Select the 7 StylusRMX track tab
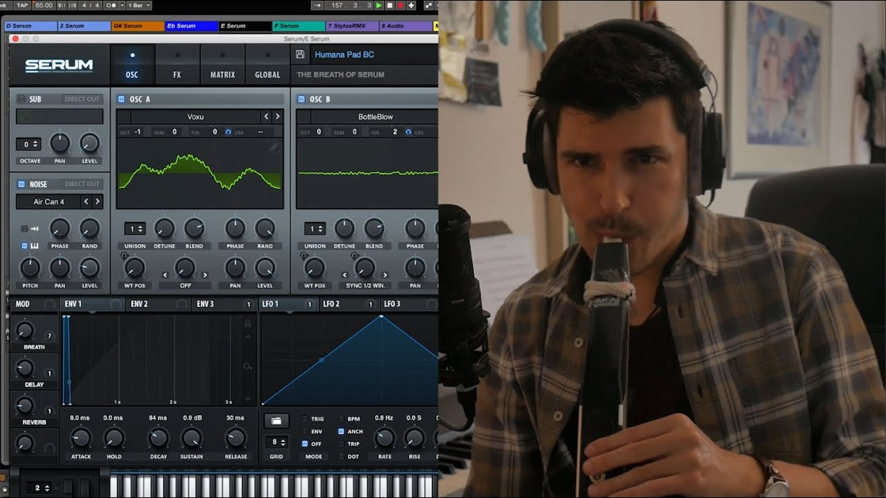886x498 pixels. [352, 26]
